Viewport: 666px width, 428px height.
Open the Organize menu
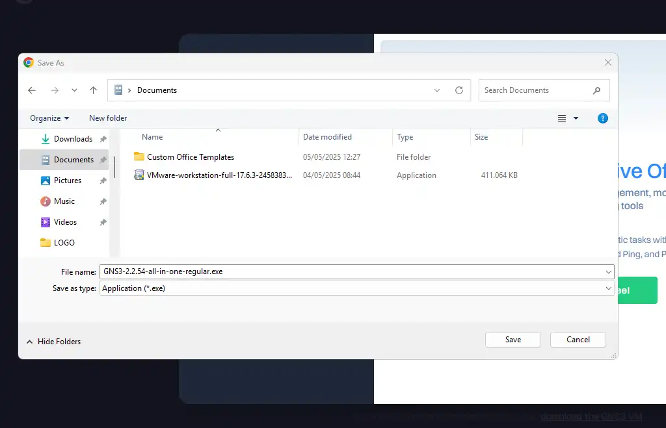[49, 118]
